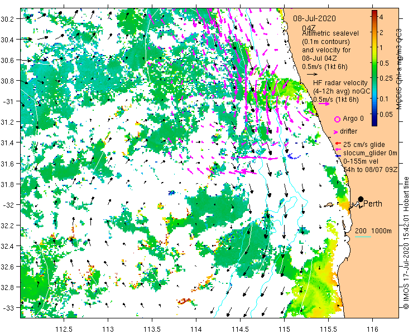Click the red 25 cm/s glide arrow

tap(338, 144)
